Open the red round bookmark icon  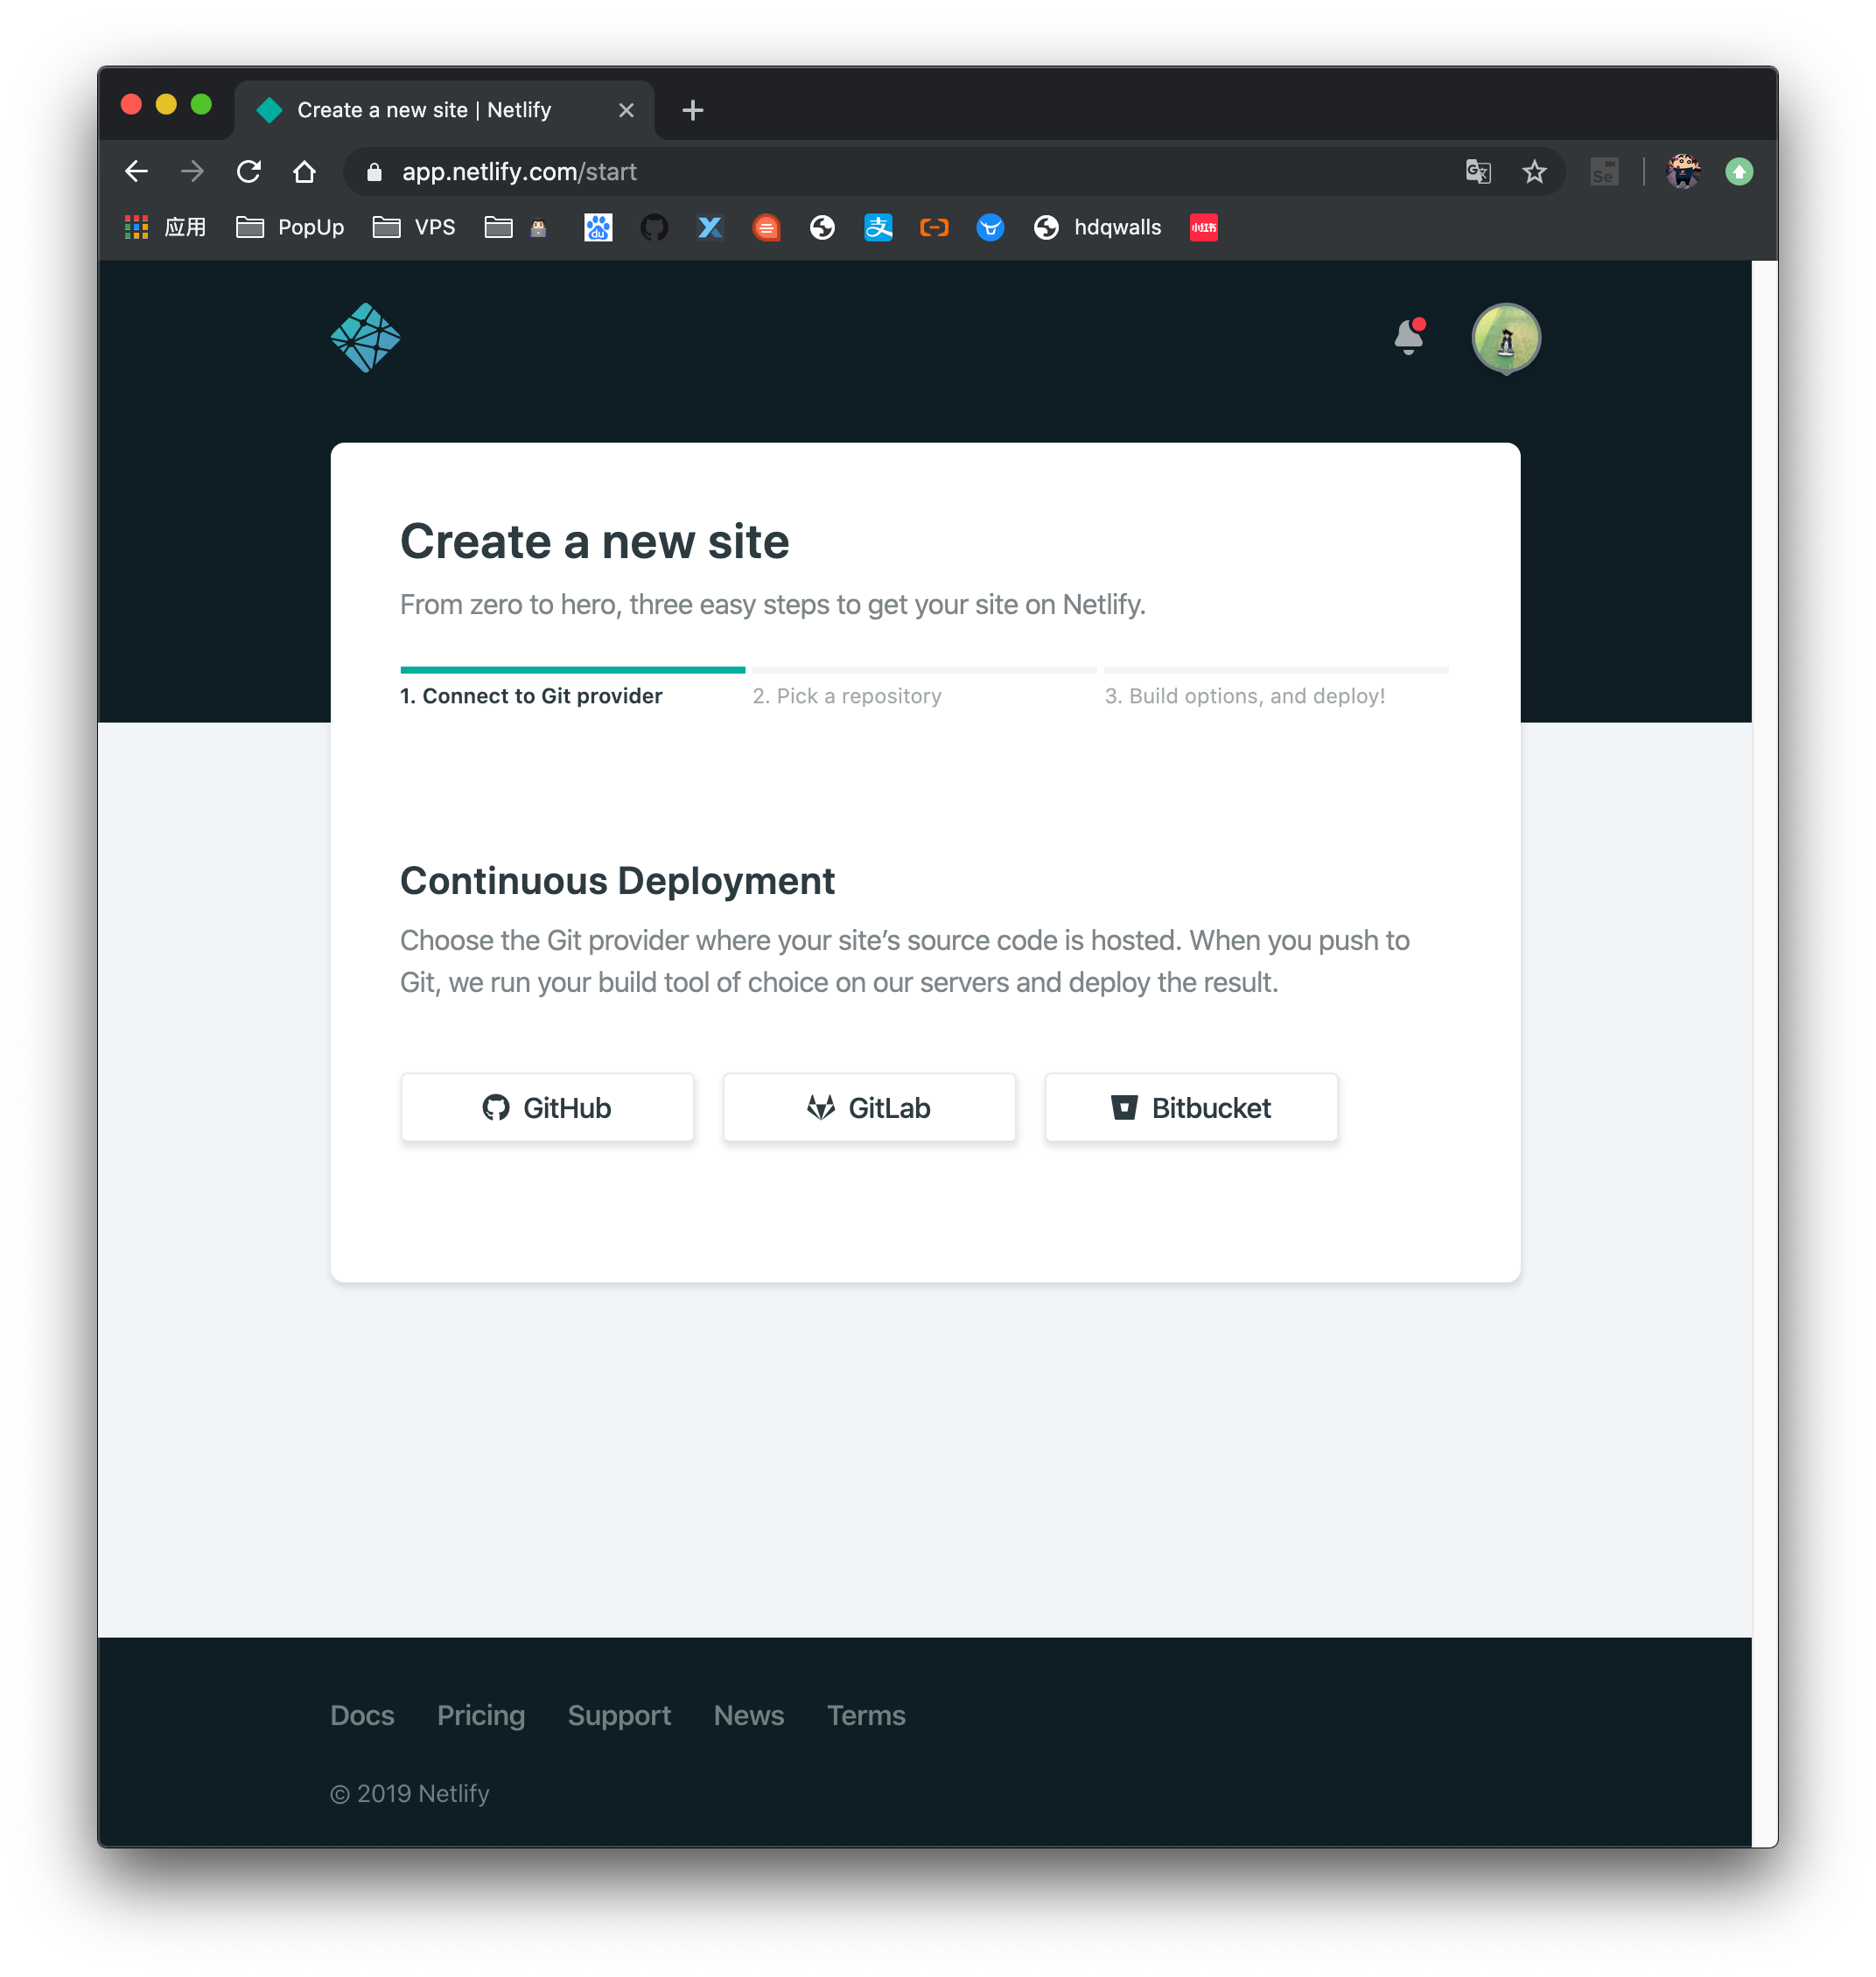(x=766, y=228)
